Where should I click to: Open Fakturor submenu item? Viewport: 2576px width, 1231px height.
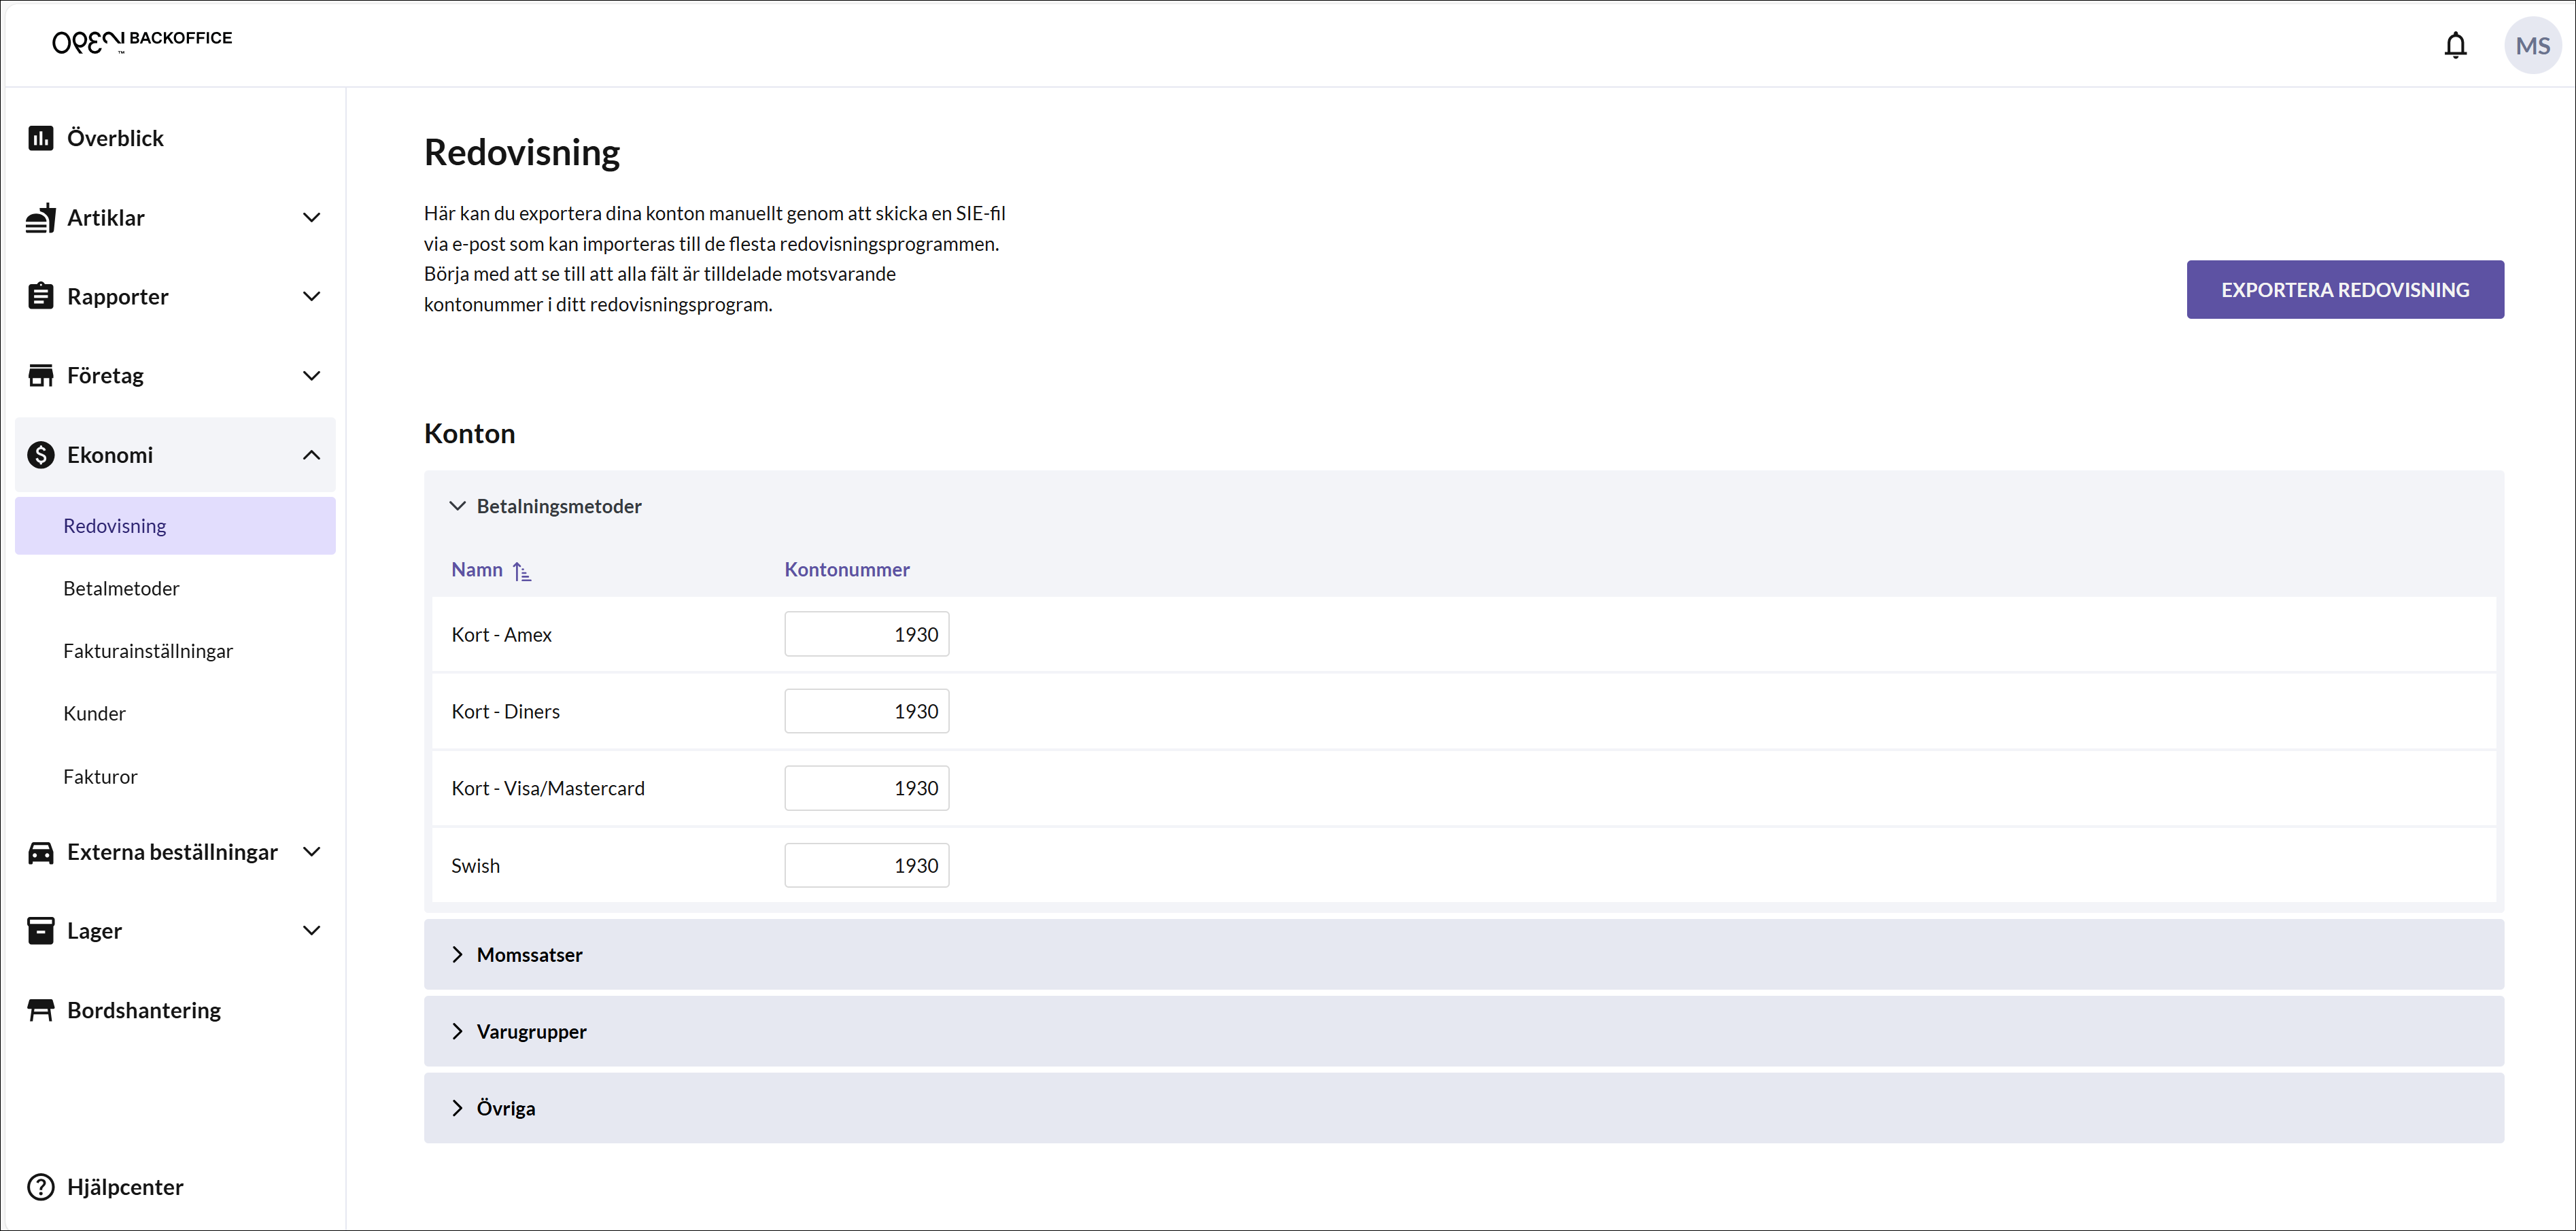(x=100, y=777)
